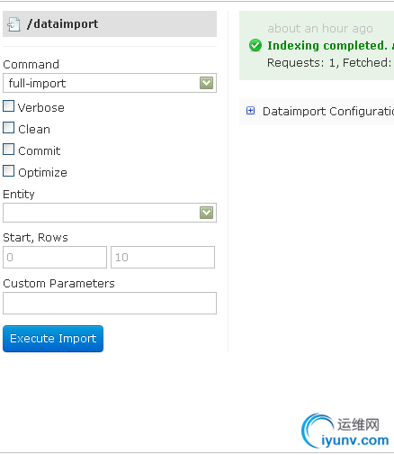Click the Execute Import button

(x=53, y=339)
